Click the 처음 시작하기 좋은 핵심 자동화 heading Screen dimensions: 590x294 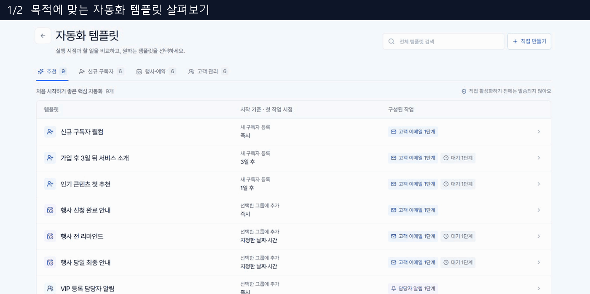pos(70,91)
